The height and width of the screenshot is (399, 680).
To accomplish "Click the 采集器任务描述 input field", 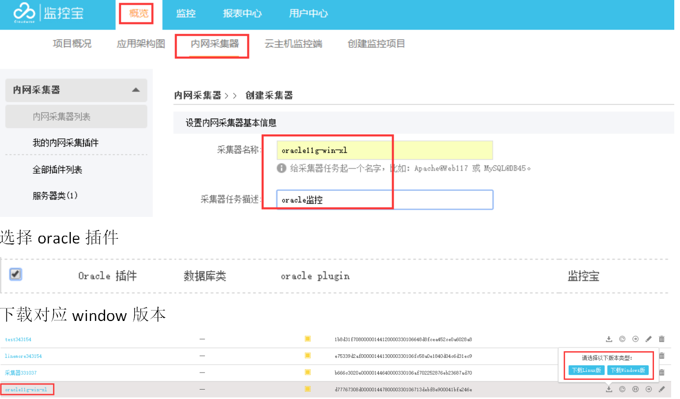I will (x=384, y=200).
